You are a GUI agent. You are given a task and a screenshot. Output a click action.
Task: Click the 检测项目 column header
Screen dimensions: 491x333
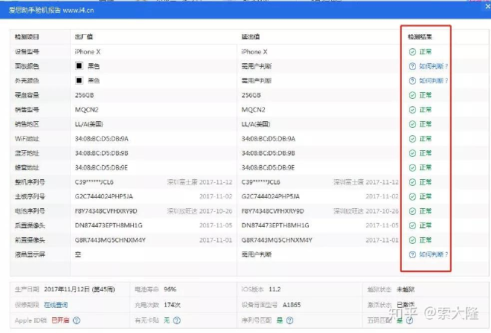click(27, 37)
